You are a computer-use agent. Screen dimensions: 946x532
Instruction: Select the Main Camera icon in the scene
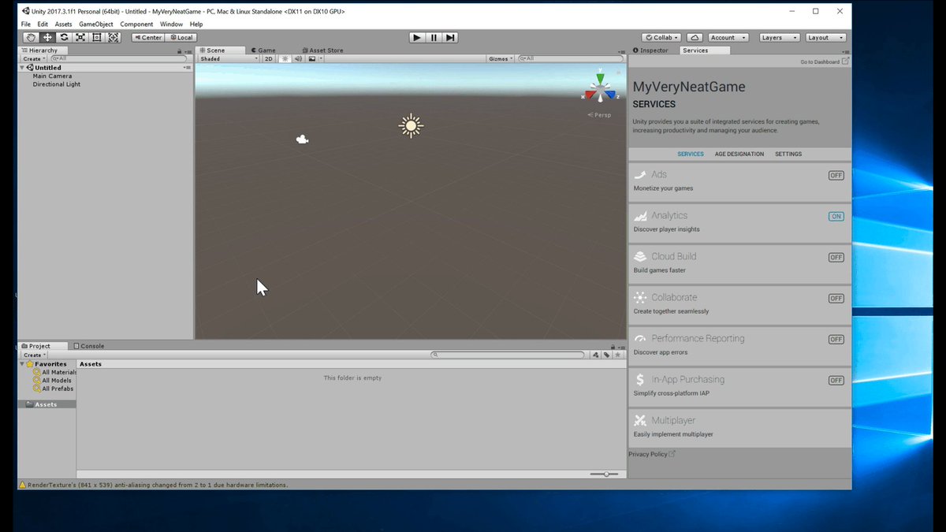tap(302, 140)
